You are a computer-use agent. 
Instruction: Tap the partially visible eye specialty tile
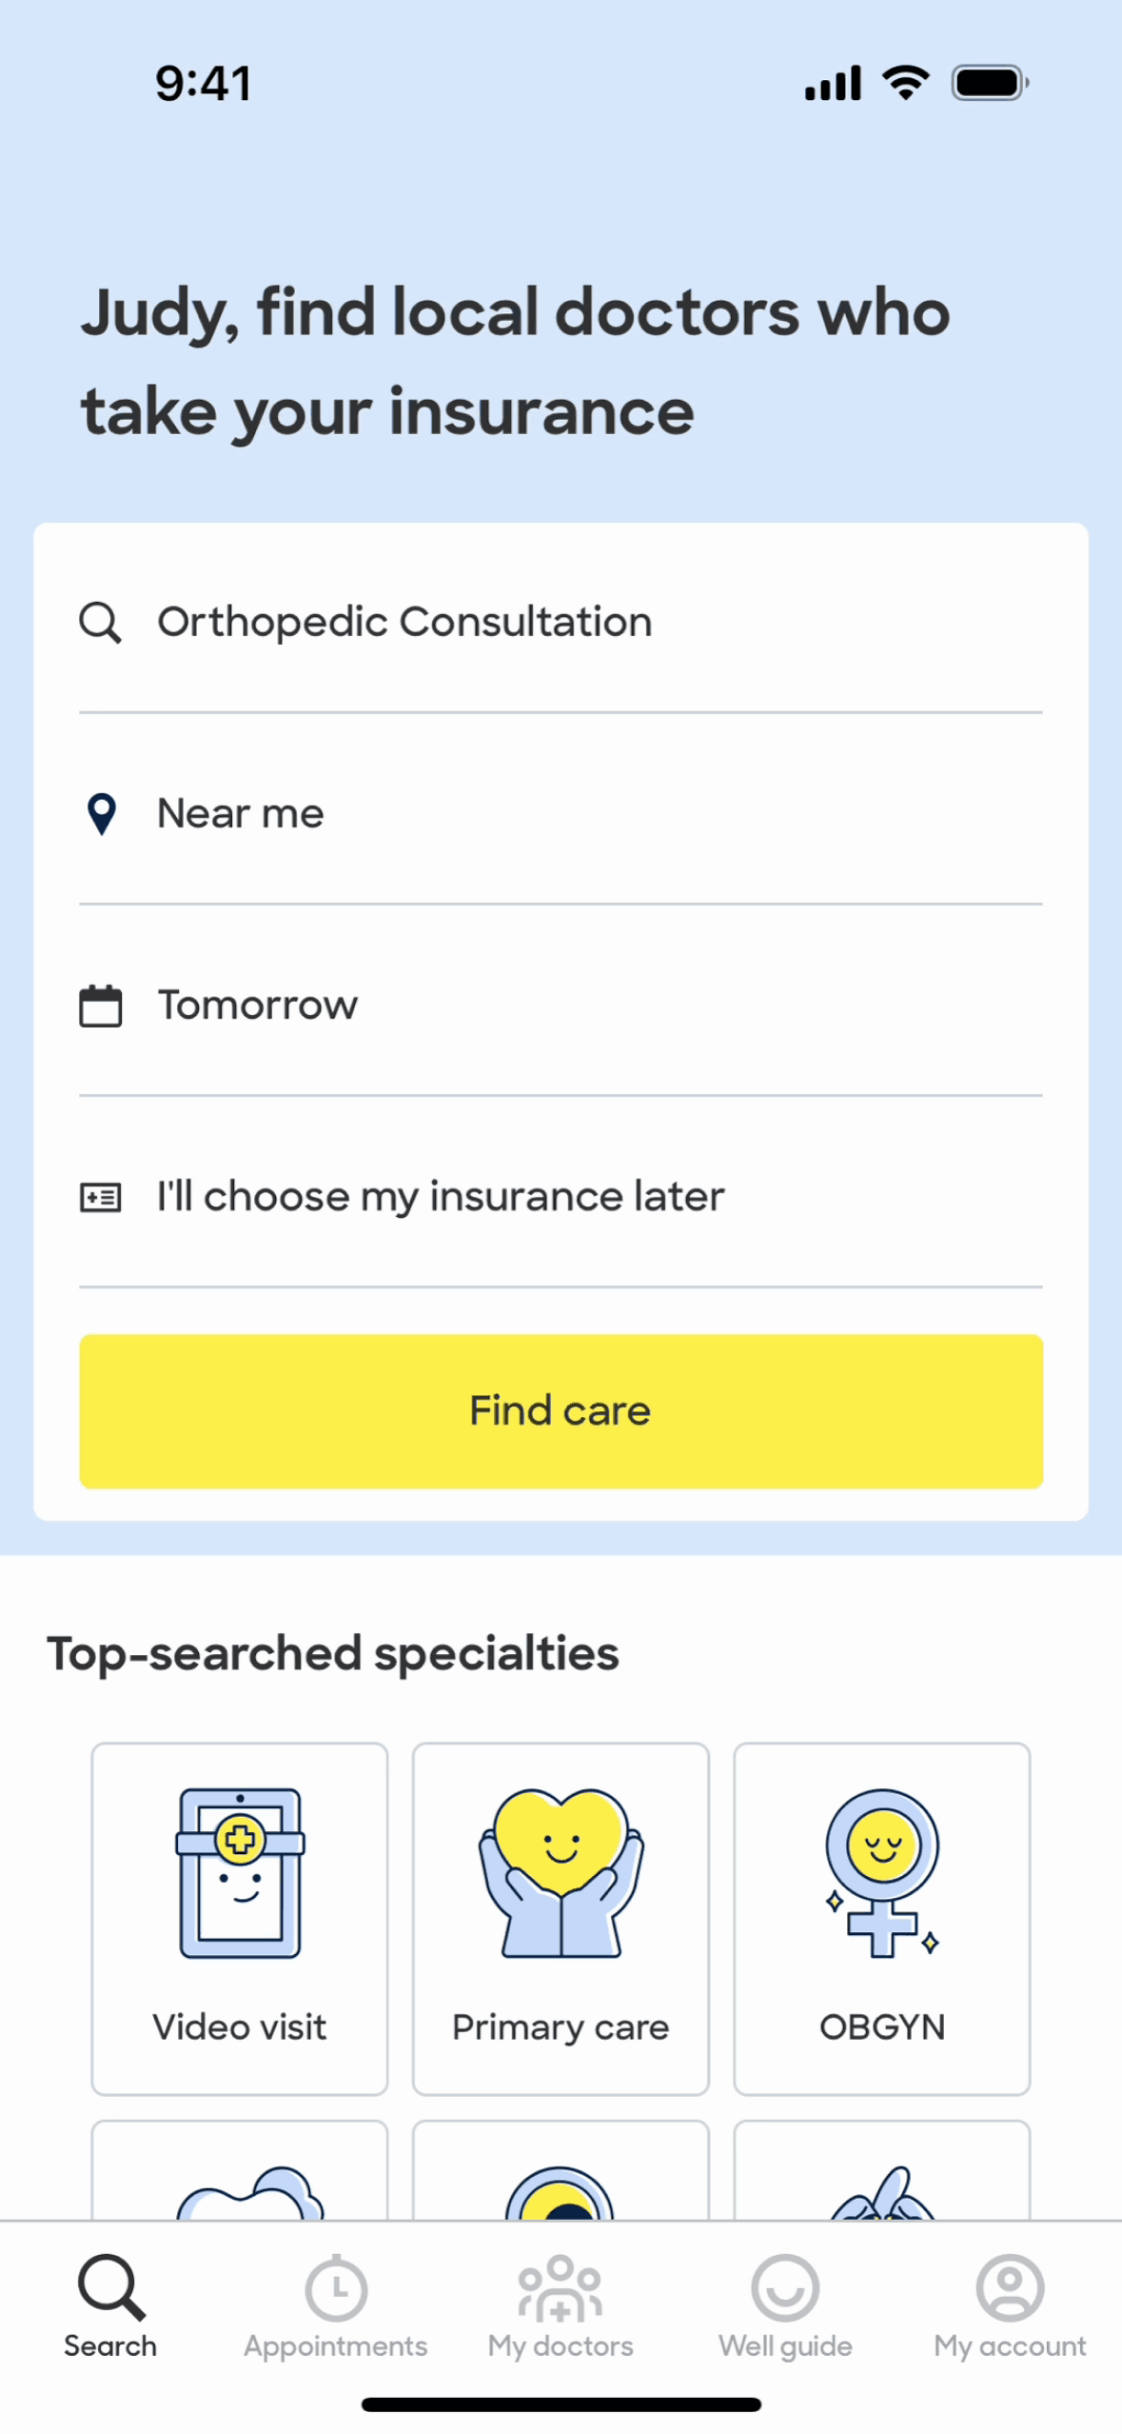(561, 2170)
